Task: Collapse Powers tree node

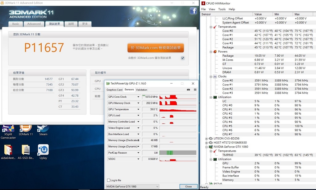Action: (211, 52)
